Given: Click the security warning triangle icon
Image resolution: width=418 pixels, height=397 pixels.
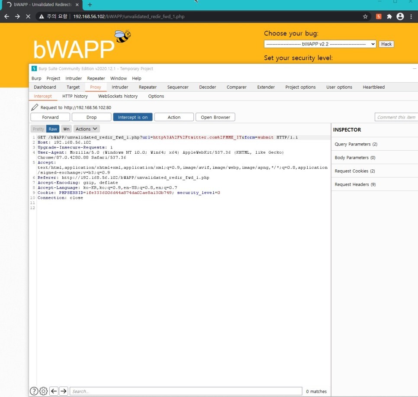Looking at the screenshot, I should (x=41, y=16).
